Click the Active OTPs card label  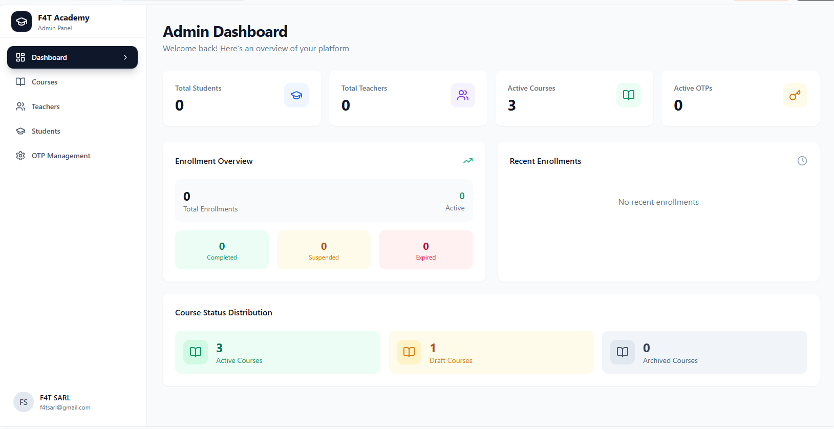pos(693,88)
